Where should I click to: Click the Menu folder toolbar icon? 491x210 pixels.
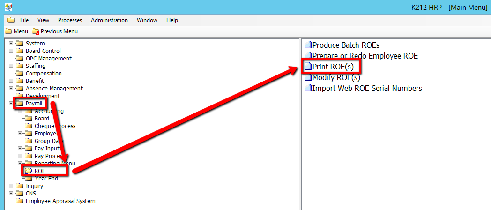(x=8, y=31)
